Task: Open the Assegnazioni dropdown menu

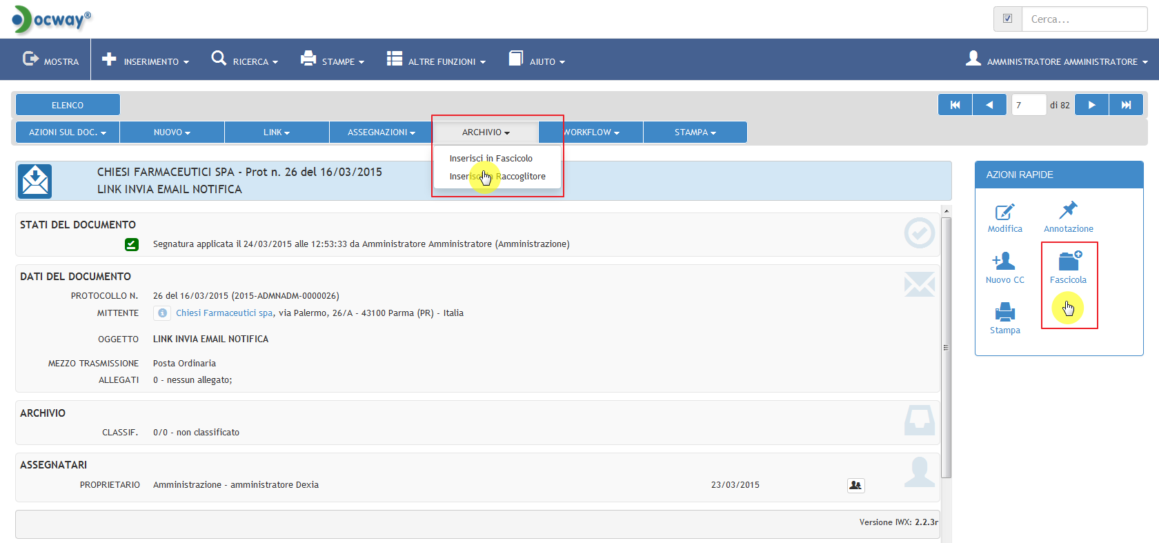Action: [x=381, y=132]
